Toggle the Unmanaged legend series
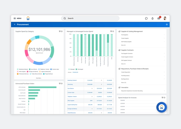This screenshot has width=181, height=129. (x=79, y=69)
